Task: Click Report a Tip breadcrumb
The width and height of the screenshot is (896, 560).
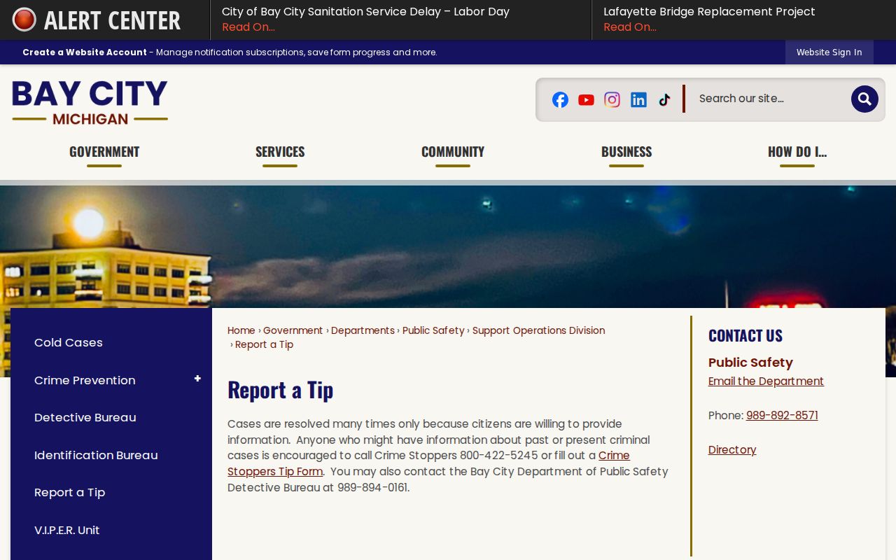Action: (264, 344)
